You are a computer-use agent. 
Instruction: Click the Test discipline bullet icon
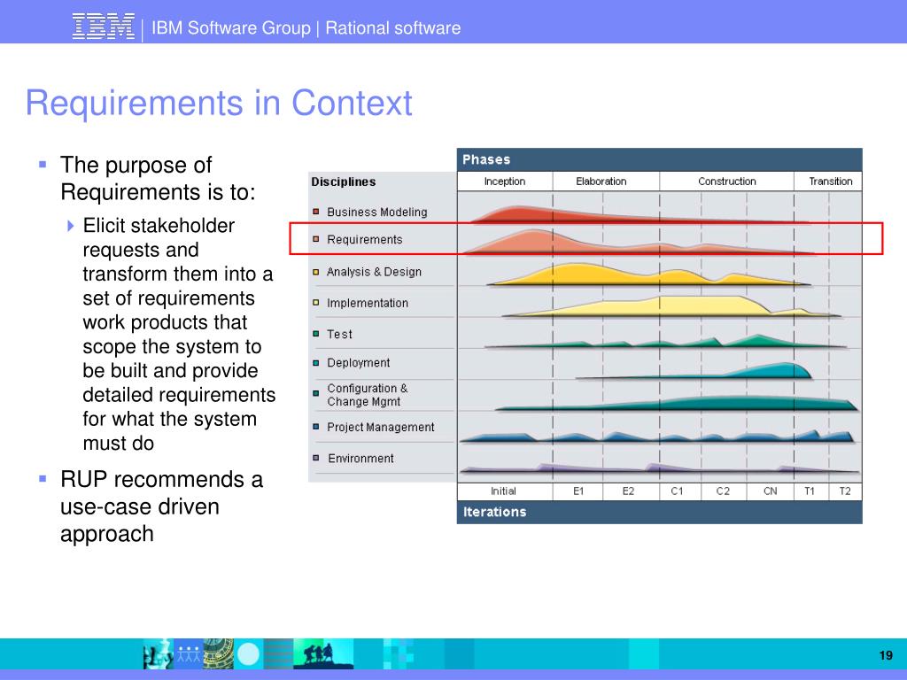(316, 334)
